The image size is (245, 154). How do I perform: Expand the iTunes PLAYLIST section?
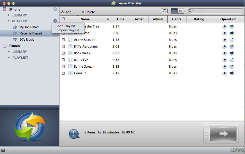(x=9, y=58)
